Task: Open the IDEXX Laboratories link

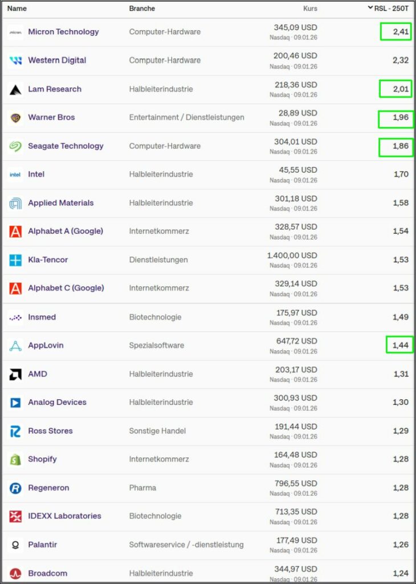Action: click(x=64, y=516)
